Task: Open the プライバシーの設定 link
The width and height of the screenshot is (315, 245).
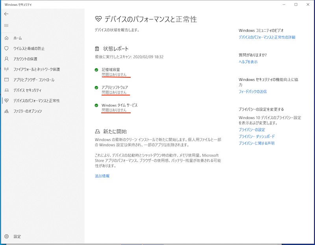Action: [252, 130]
